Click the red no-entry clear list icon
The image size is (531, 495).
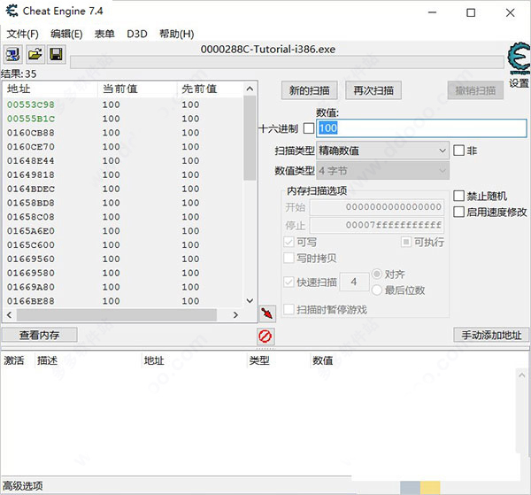[x=265, y=336]
